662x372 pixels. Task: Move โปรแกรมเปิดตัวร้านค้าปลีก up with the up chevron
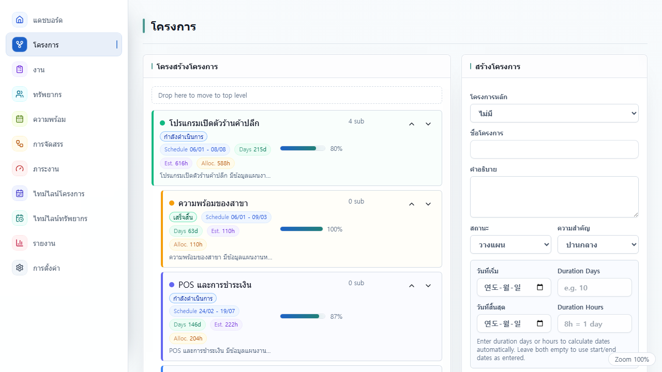(412, 124)
